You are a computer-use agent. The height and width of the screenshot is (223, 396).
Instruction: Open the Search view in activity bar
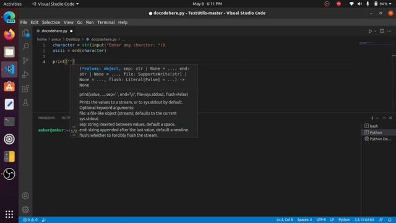point(25,46)
